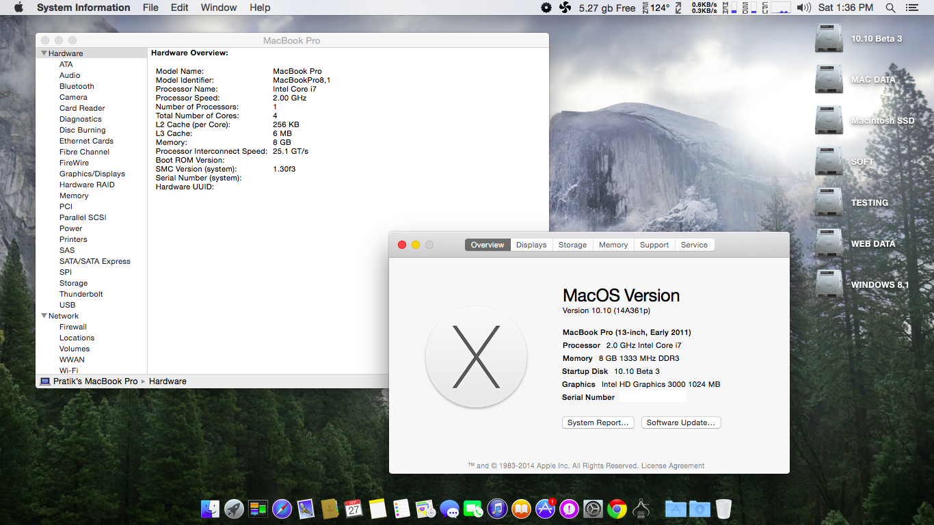Open Mail stamp icon in dock
The height and width of the screenshot is (525, 934).
click(x=306, y=509)
